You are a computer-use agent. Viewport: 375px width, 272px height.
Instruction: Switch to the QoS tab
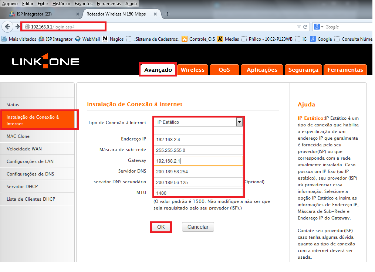(224, 70)
